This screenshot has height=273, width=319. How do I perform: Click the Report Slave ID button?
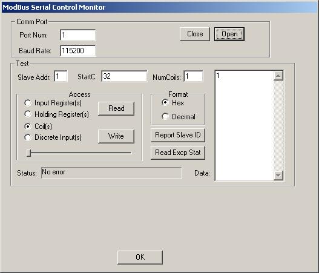pyautogui.click(x=178, y=135)
